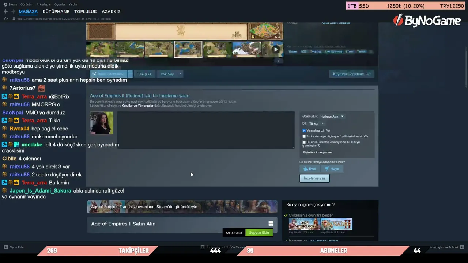Open the friends chat icon at bottom right

click(x=462, y=247)
